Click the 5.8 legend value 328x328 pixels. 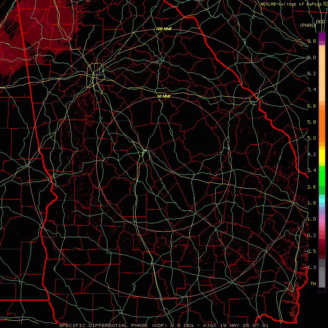coord(312,122)
